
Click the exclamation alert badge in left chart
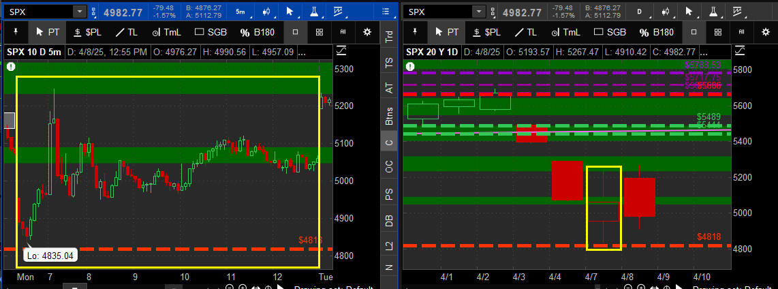coord(10,66)
